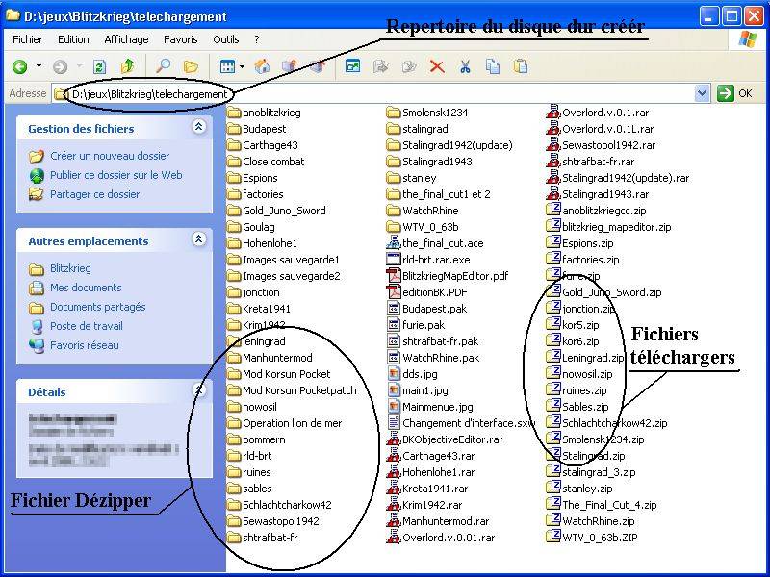Toggle the Folders pane toolbar icon
The width and height of the screenshot is (770, 577).
191,66
